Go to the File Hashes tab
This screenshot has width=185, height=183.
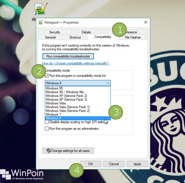tap(133, 37)
